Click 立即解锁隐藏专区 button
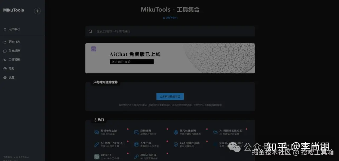Image resolution: width=339 pixels, height=161 pixels. click(x=170, y=97)
